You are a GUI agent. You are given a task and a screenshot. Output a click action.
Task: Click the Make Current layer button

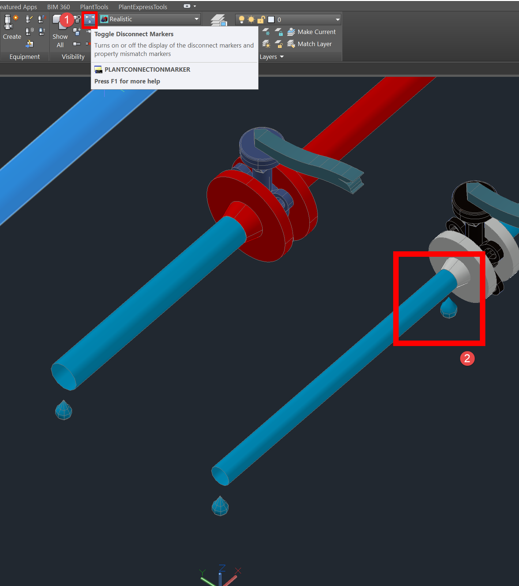point(311,32)
